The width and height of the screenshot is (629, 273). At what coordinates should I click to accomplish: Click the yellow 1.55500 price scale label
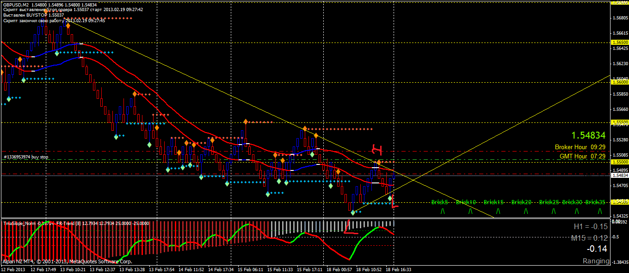pos(620,122)
